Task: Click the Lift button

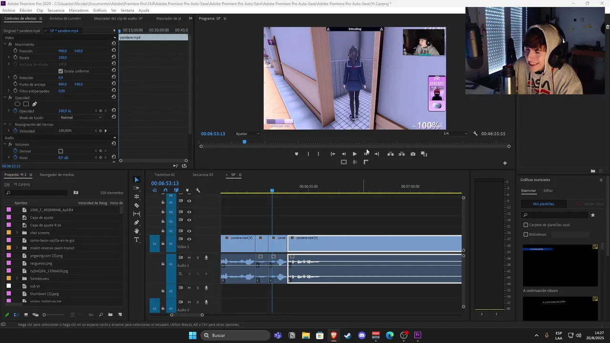Action: tap(390, 154)
